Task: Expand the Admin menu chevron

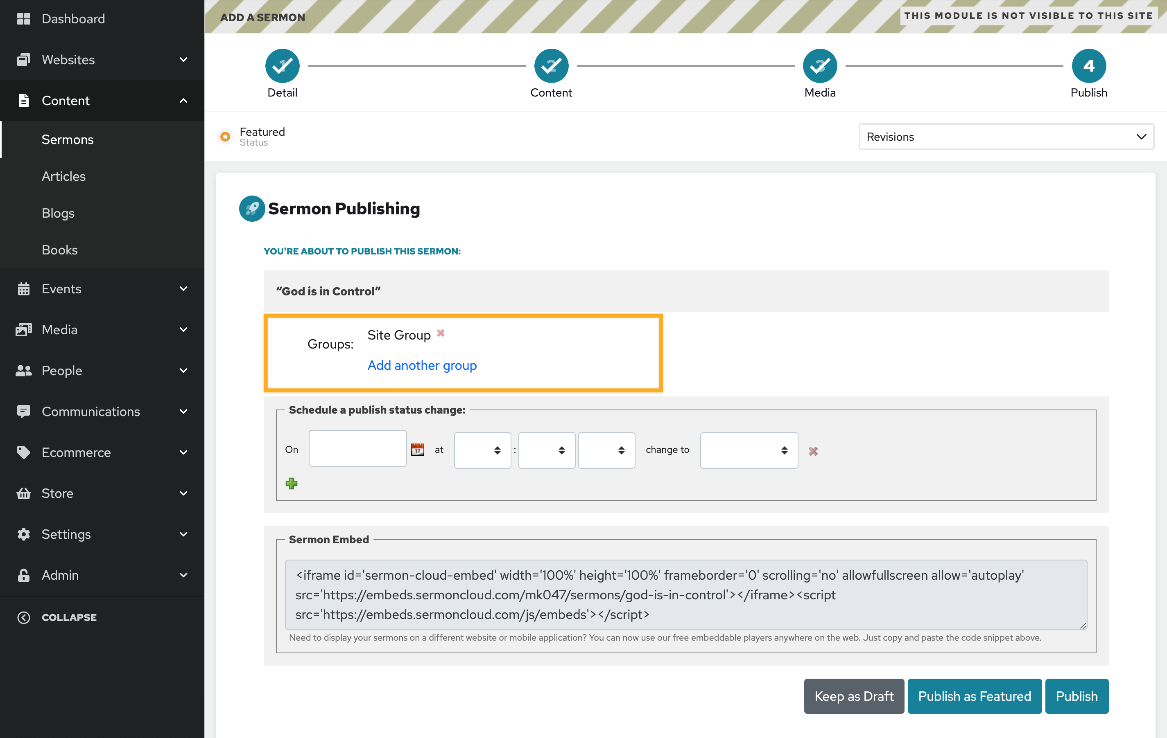Action: pyautogui.click(x=184, y=575)
